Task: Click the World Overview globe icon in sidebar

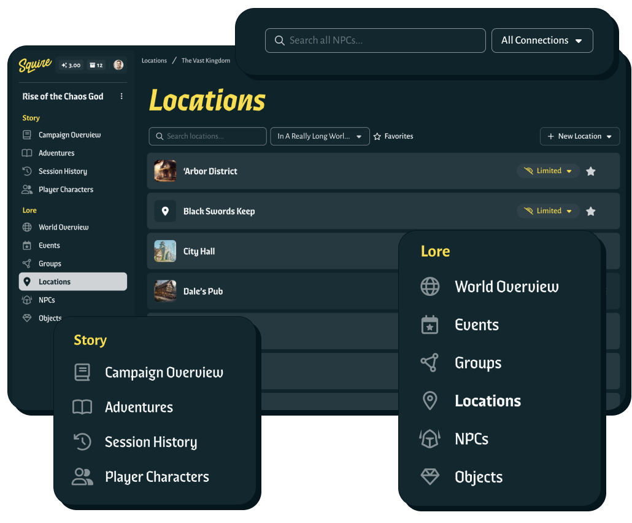Action: click(27, 227)
